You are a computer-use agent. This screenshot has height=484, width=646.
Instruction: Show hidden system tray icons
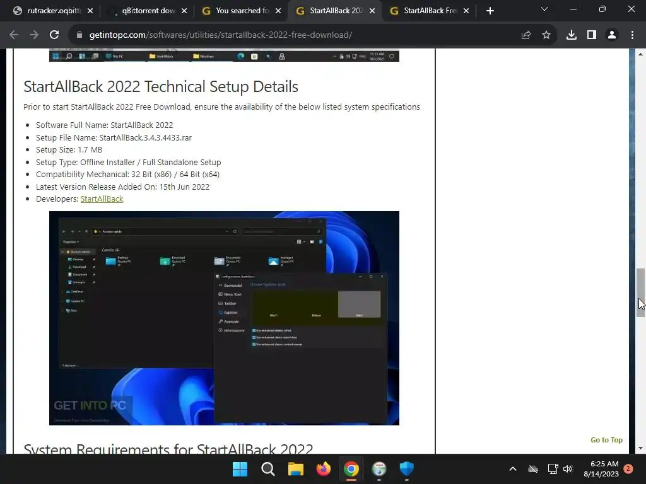(513, 469)
